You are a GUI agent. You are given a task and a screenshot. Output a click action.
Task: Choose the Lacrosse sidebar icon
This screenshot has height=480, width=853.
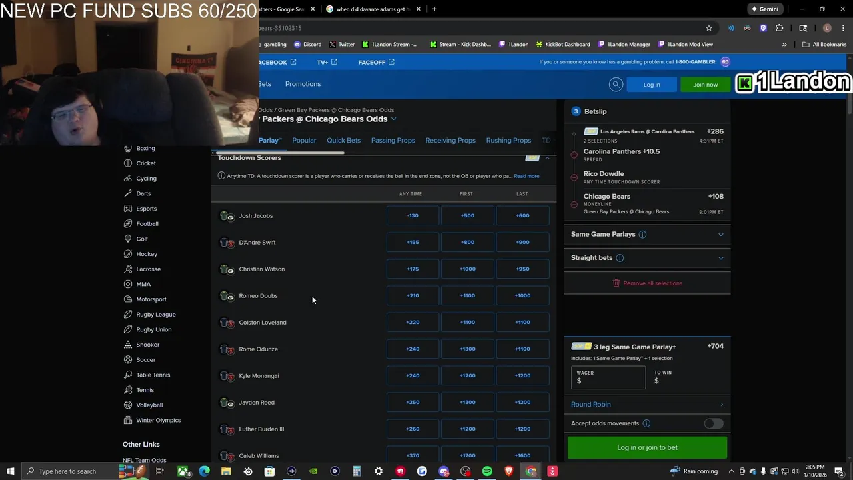point(128,269)
